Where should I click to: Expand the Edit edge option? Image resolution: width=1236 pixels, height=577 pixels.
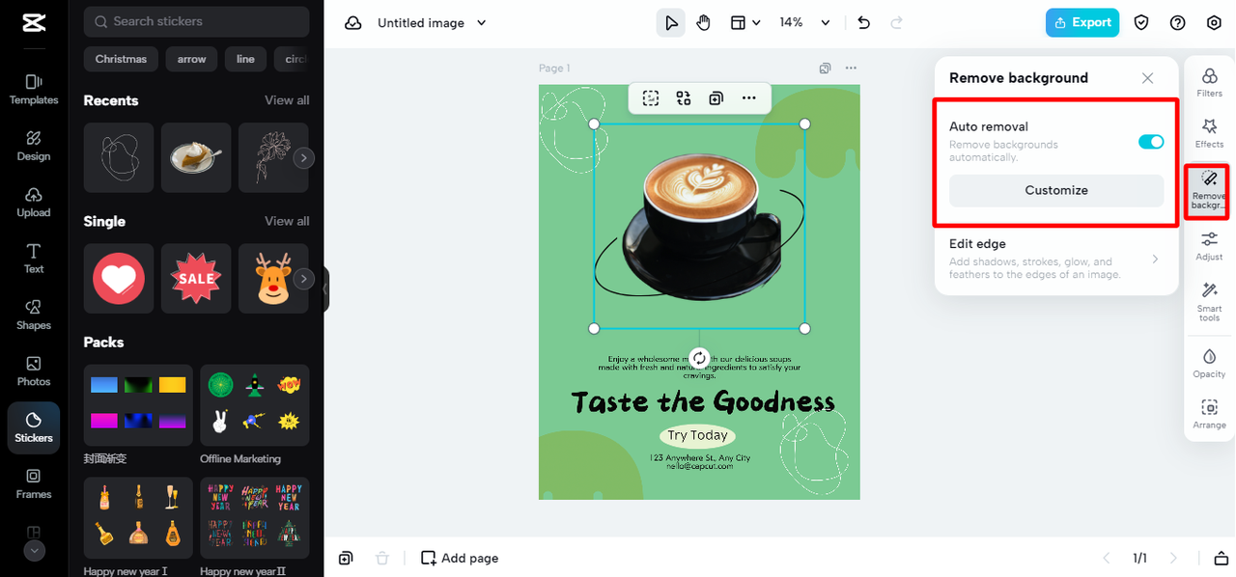[1056, 259]
